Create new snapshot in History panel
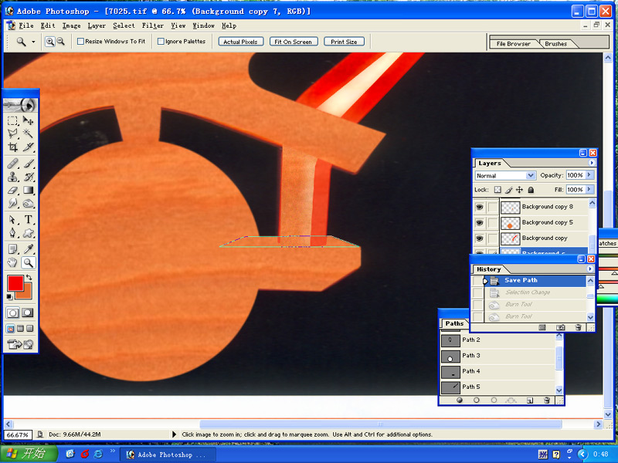618x463 pixels. (560, 327)
